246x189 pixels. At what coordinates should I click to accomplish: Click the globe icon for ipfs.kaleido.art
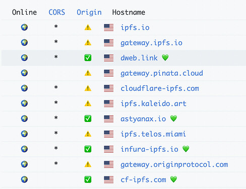point(24,103)
